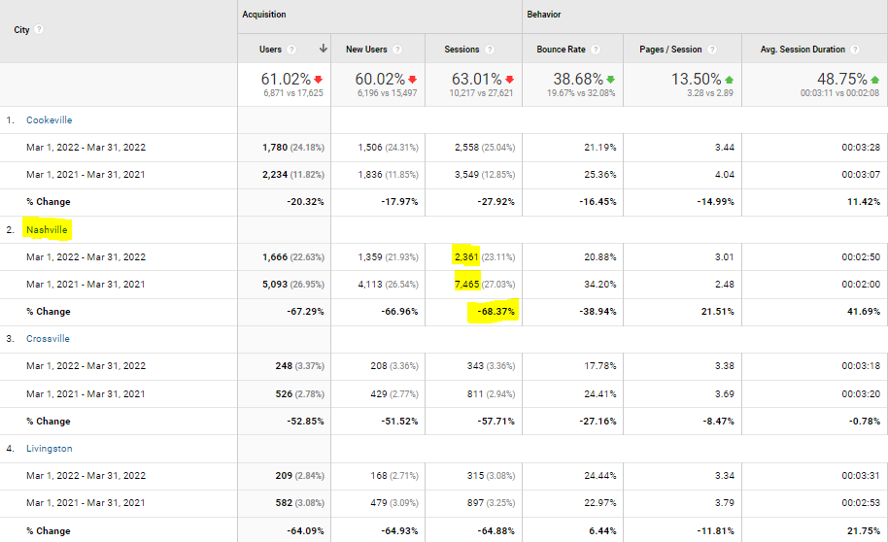This screenshot has width=888, height=542.
Task: Click help icon beside Pages / Session
Action: pyautogui.click(x=712, y=50)
